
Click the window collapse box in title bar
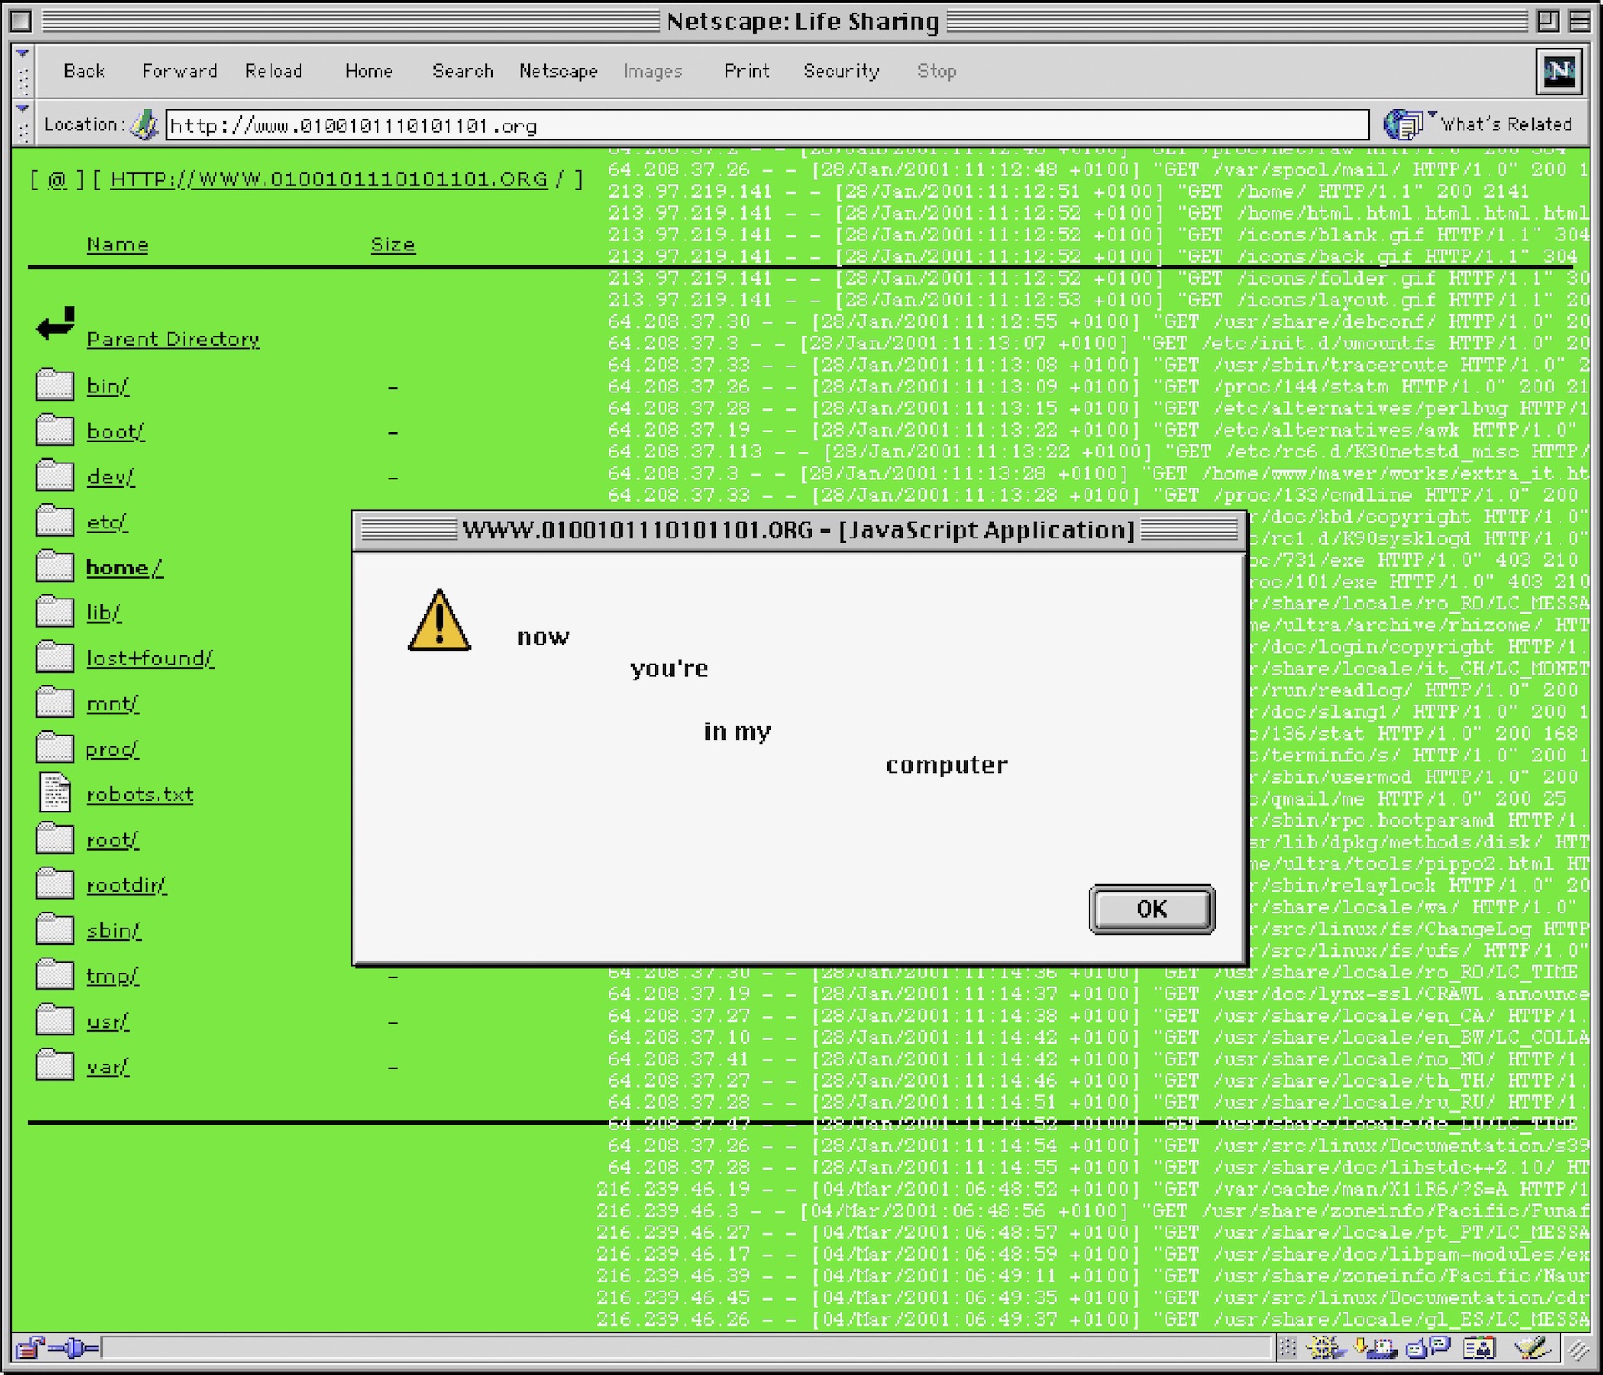[x=1579, y=21]
